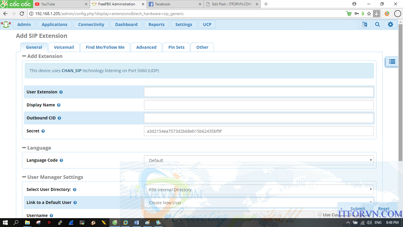This screenshot has width=403, height=227.
Task: Expand the Select User Directory dropdown
Action: point(258,189)
